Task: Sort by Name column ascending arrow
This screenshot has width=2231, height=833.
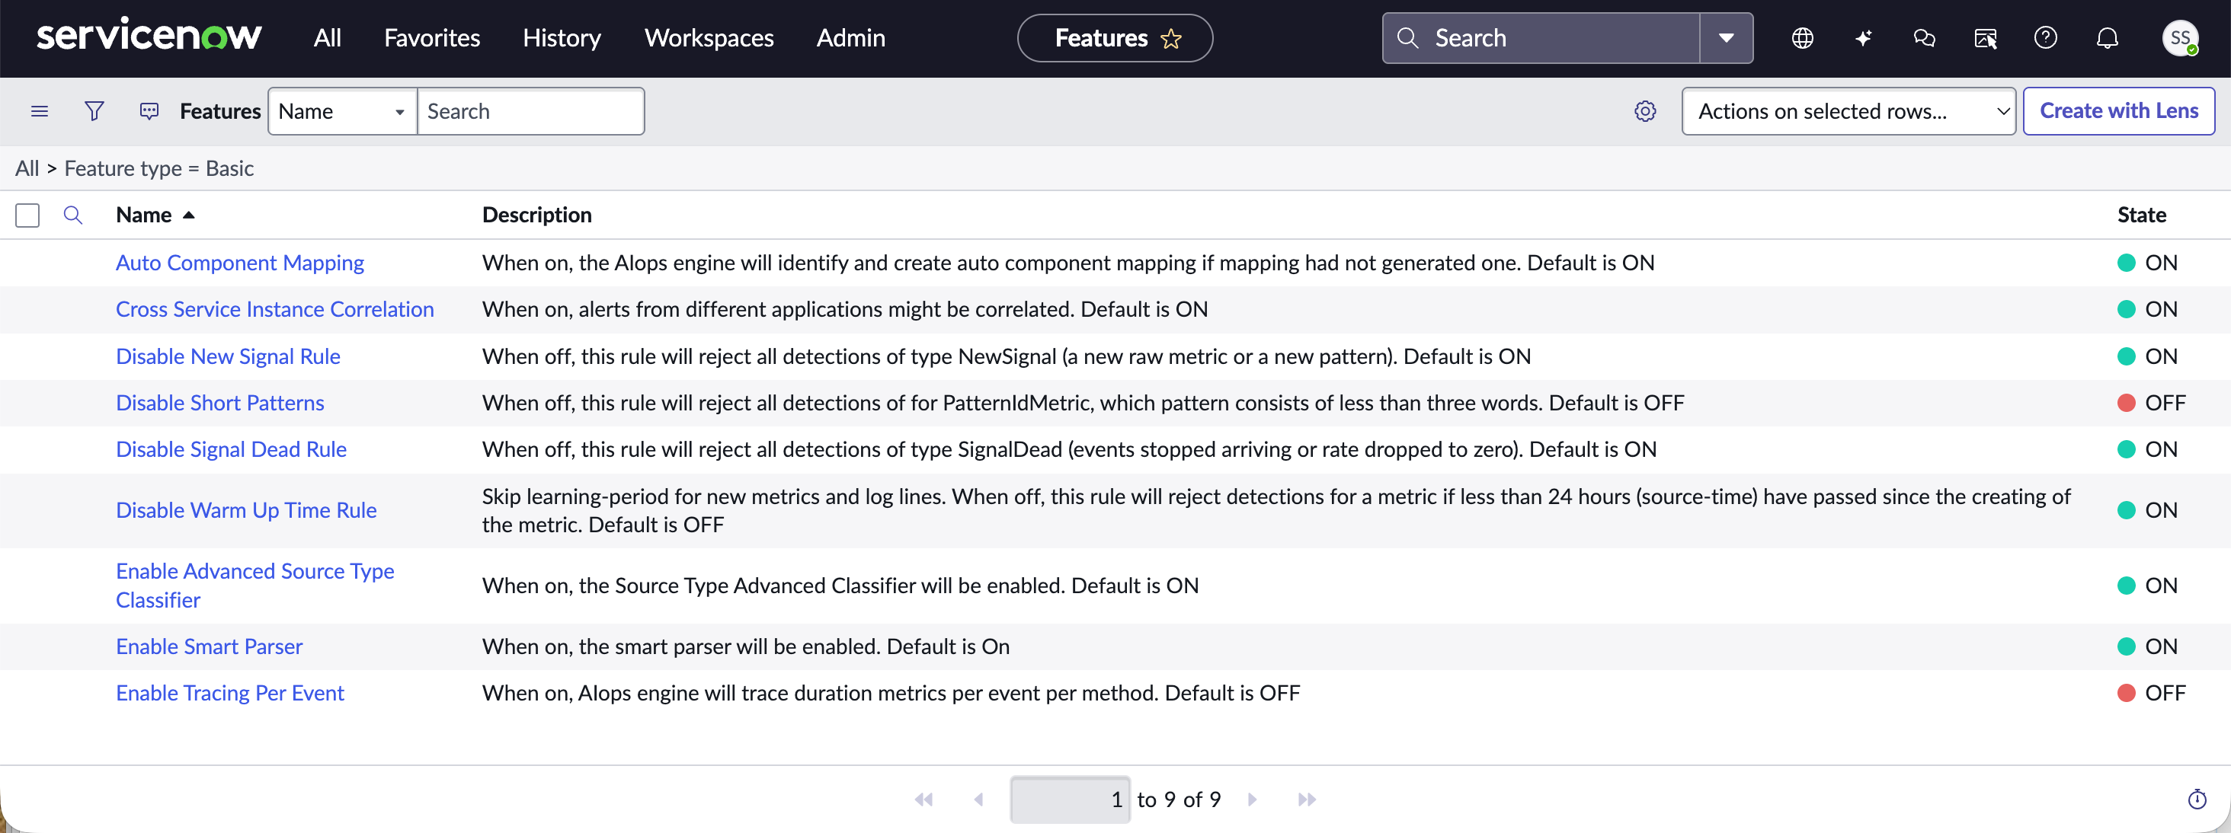Action: click(x=189, y=215)
